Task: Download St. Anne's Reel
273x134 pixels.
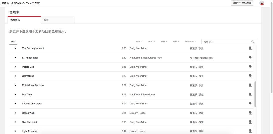Action: (x=250, y=58)
